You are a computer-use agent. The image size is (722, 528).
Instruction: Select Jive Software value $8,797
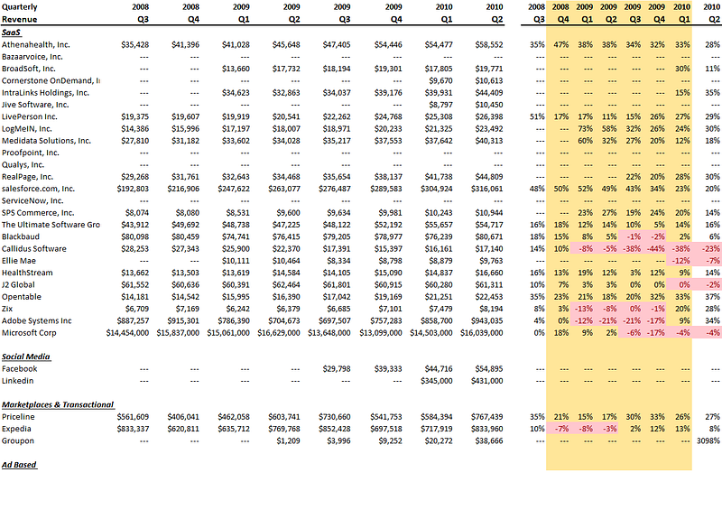coord(440,105)
